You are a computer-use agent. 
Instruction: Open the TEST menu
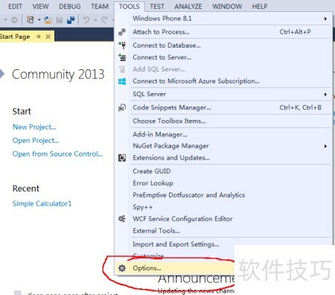pos(157,6)
